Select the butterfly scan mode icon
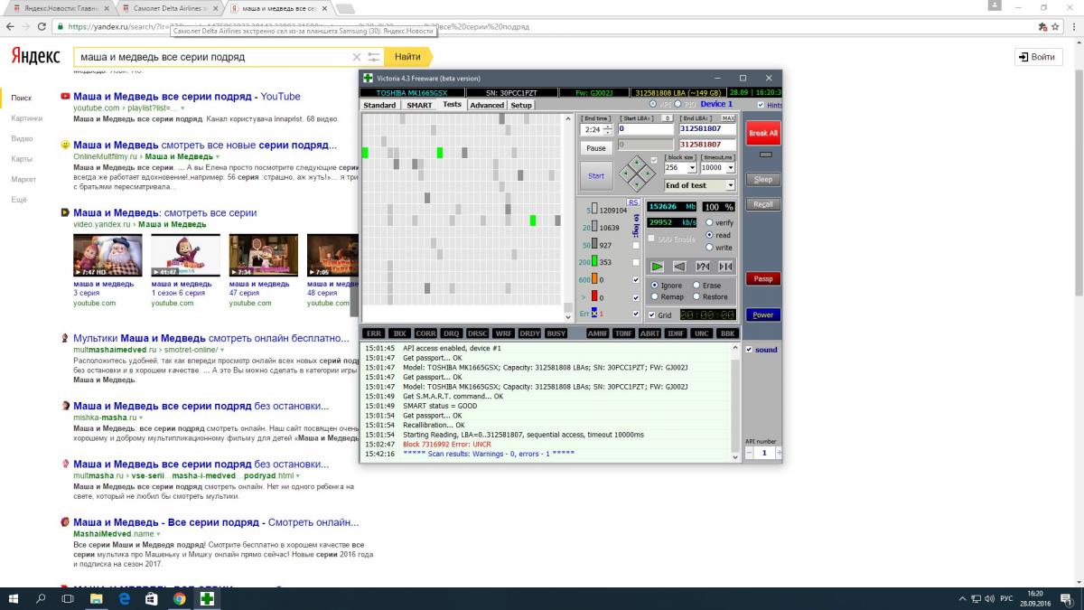This screenshot has height=610, width=1084. pyautogui.click(x=725, y=267)
